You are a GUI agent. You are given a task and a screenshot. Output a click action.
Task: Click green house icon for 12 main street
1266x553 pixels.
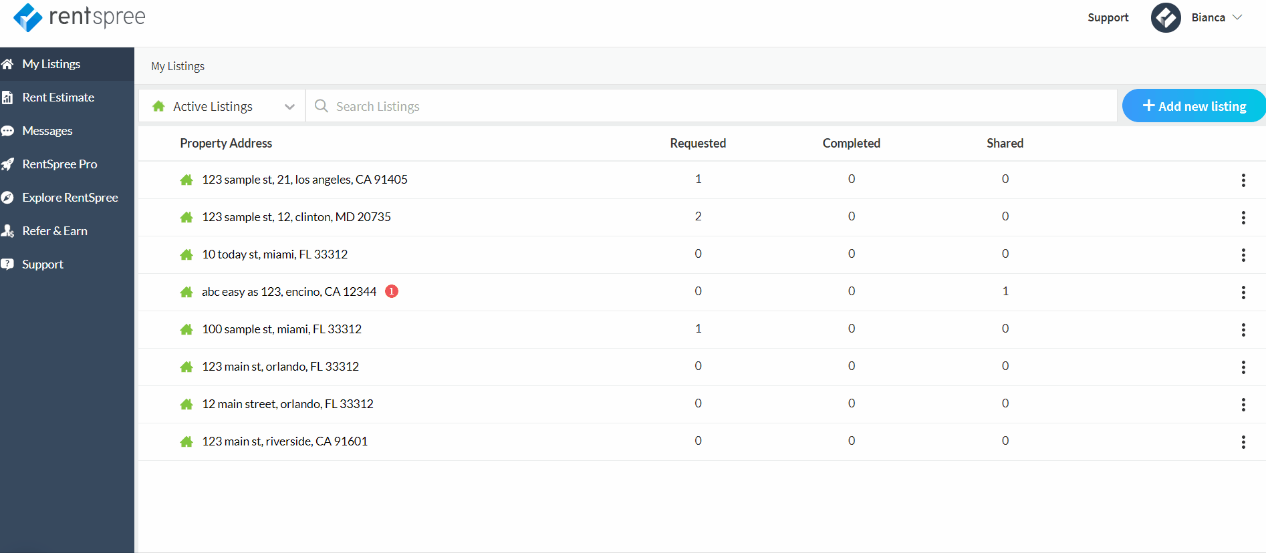coord(186,404)
